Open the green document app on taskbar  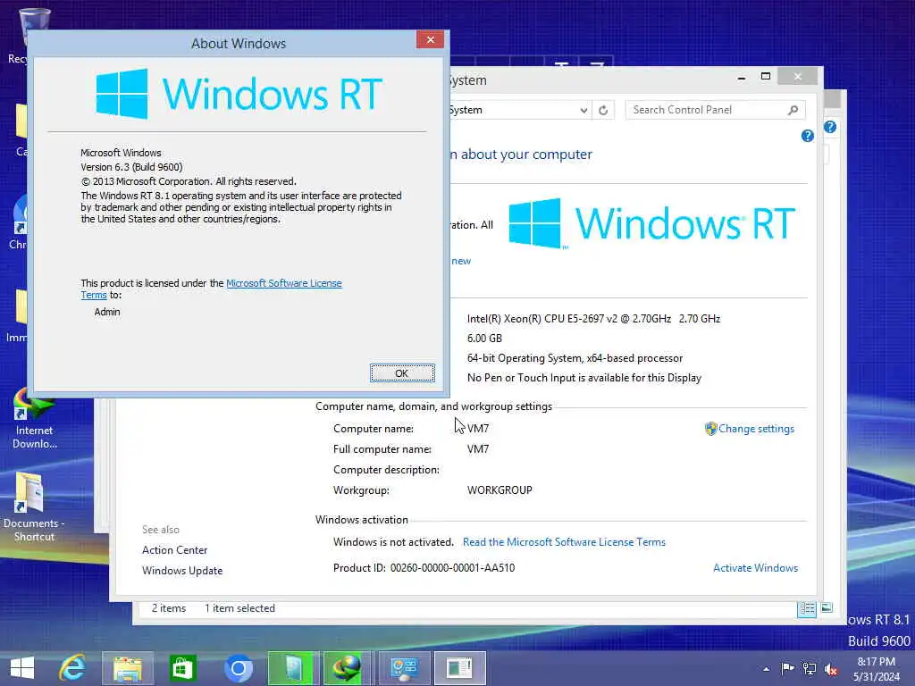tap(293, 668)
